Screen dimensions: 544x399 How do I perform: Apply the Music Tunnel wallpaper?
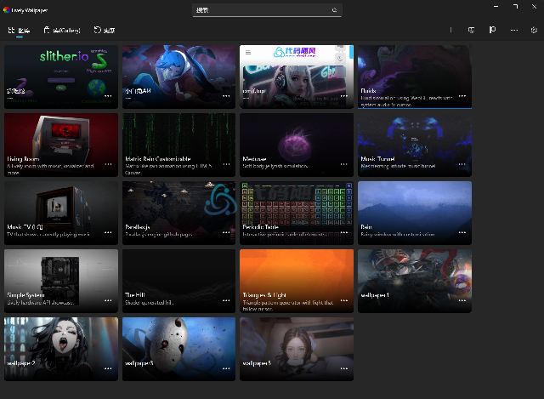tap(415, 145)
